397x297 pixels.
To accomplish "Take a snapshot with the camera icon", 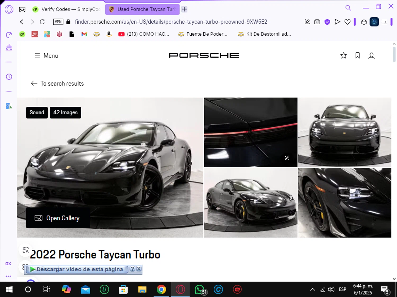I will (x=317, y=22).
